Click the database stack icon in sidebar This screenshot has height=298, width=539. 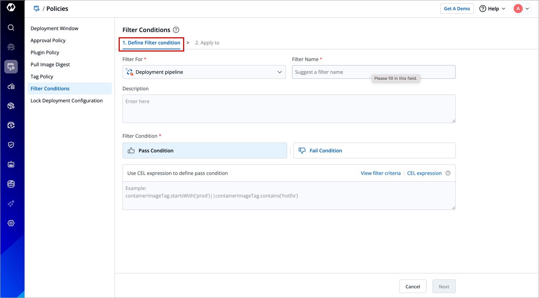click(x=11, y=184)
